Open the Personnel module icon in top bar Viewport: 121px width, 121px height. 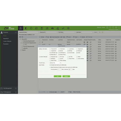click(x=21, y=28)
